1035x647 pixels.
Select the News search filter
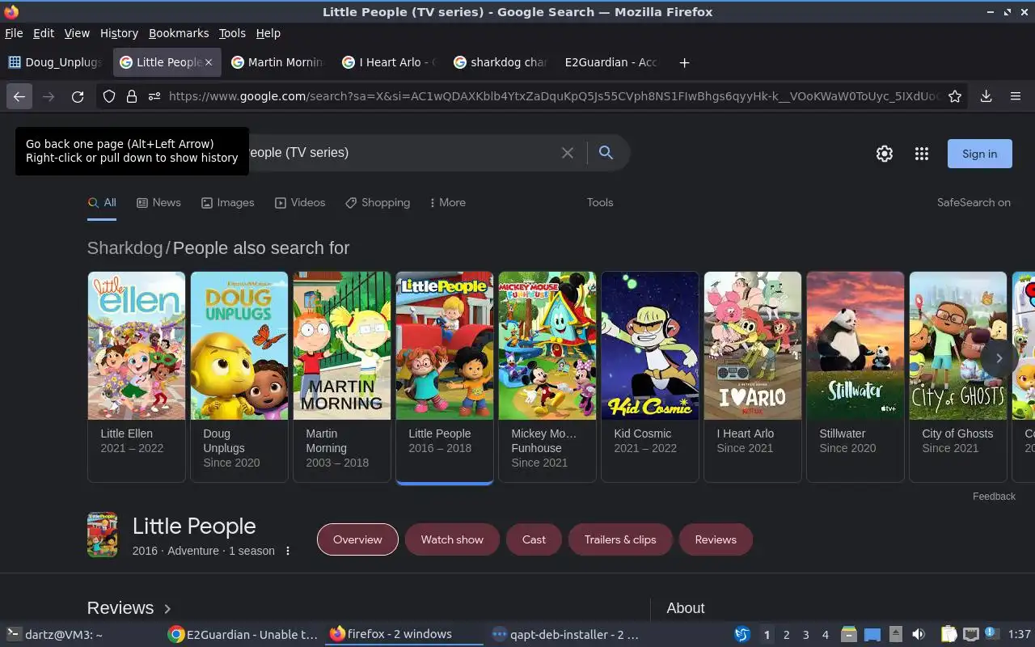[x=158, y=203]
